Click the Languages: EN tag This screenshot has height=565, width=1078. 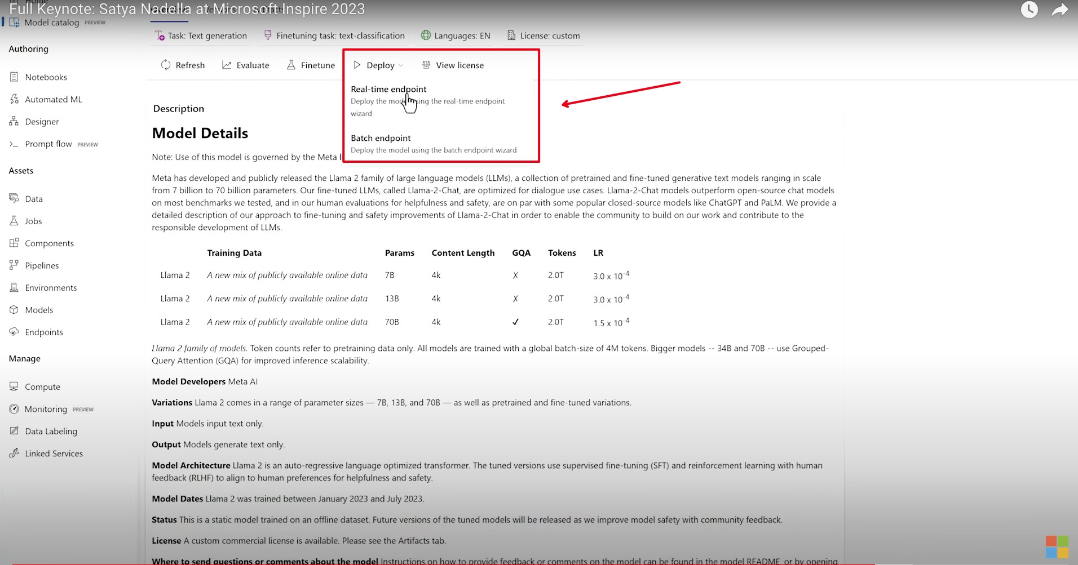tap(456, 35)
